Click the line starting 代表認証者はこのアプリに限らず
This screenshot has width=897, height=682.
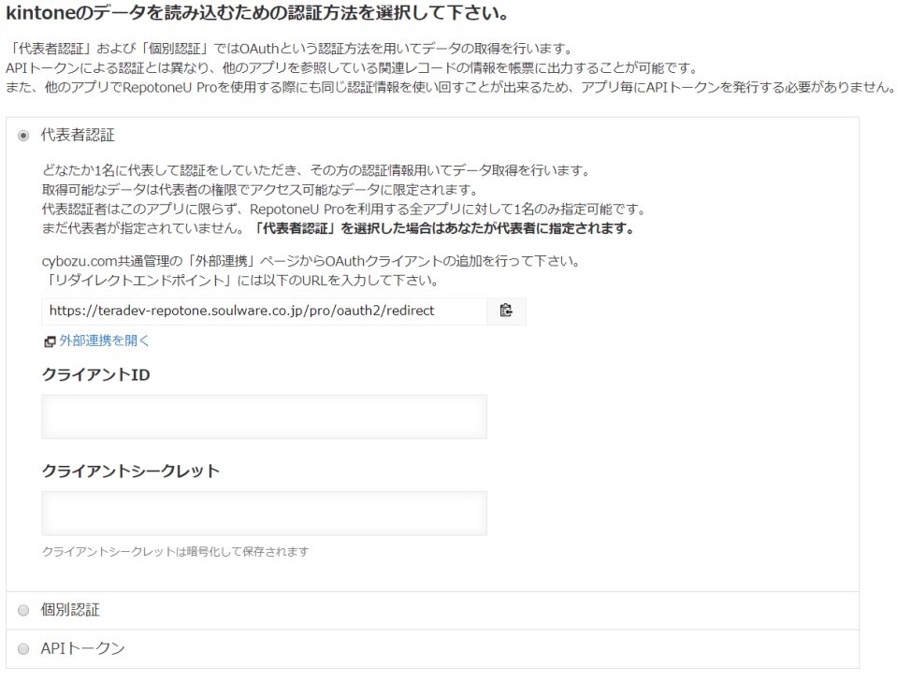click(344, 210)
